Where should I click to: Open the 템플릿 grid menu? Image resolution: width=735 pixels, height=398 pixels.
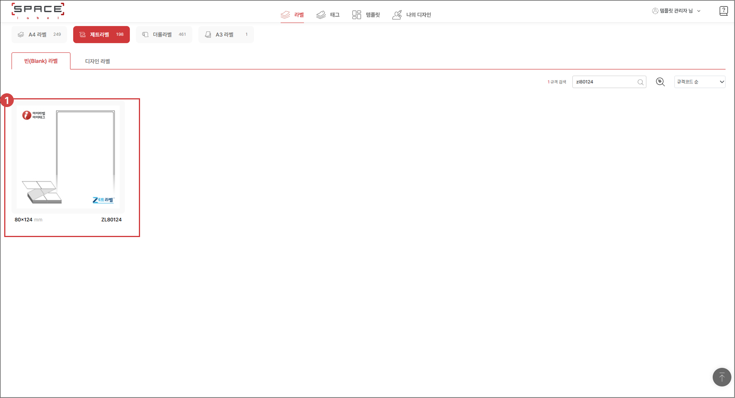[366, 15]
